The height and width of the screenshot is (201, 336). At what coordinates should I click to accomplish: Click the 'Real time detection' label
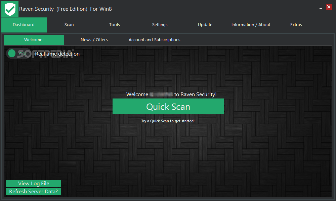[x=57, y=54]
